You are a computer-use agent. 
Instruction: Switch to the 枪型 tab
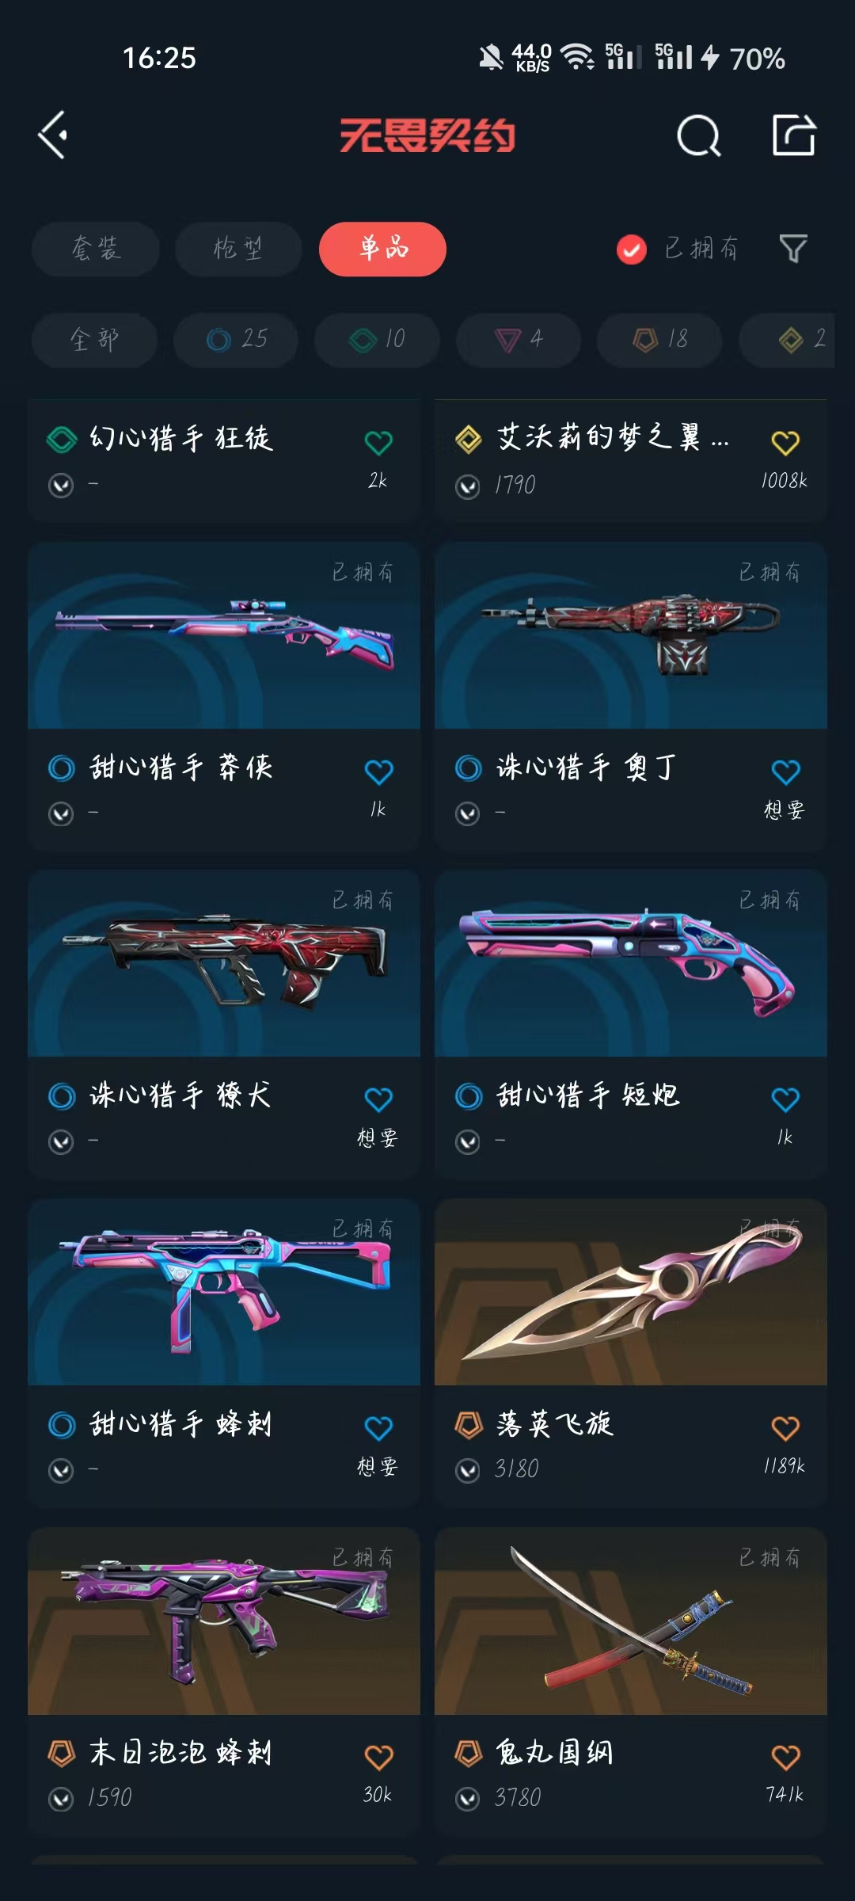point(238,249)
